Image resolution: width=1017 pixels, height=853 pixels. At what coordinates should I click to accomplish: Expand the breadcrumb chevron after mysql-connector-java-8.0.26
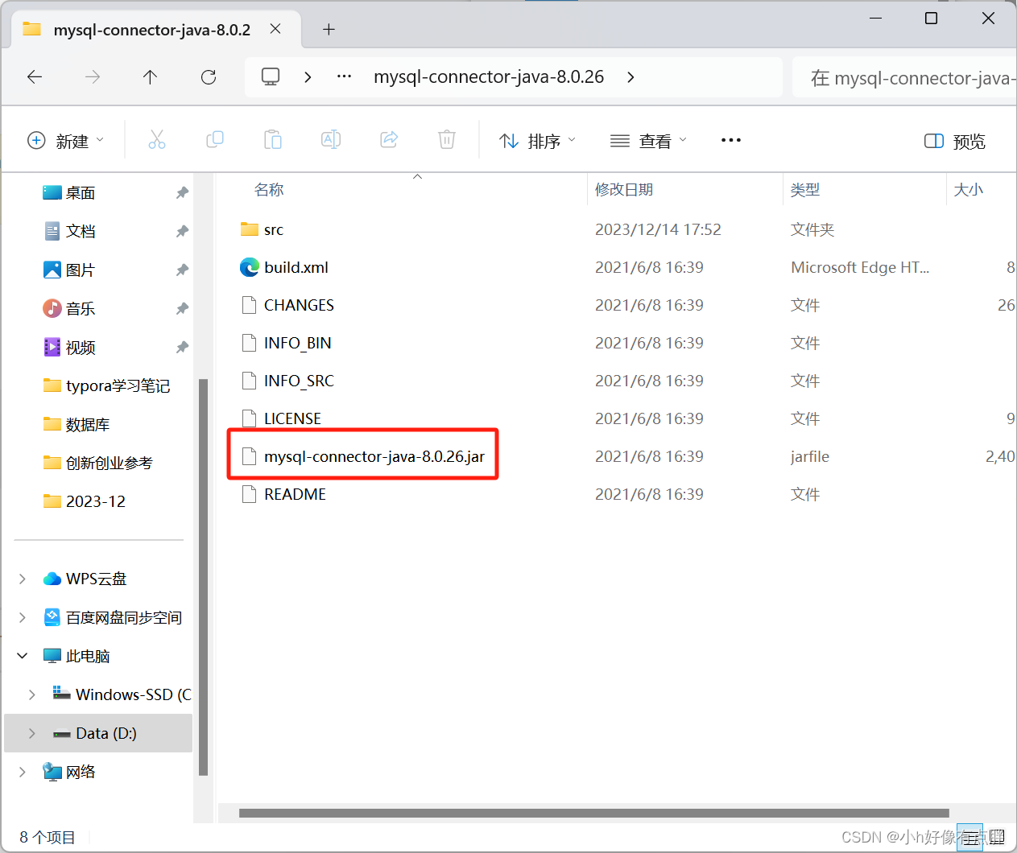pyautogui.click(x=630, y=77)
